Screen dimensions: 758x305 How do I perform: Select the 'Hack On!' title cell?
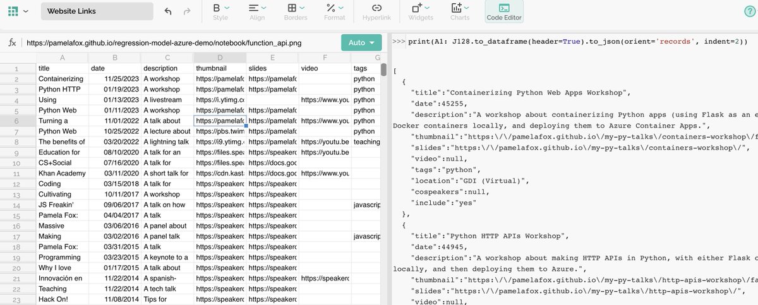pyautogui.click(x=62, y=299)
